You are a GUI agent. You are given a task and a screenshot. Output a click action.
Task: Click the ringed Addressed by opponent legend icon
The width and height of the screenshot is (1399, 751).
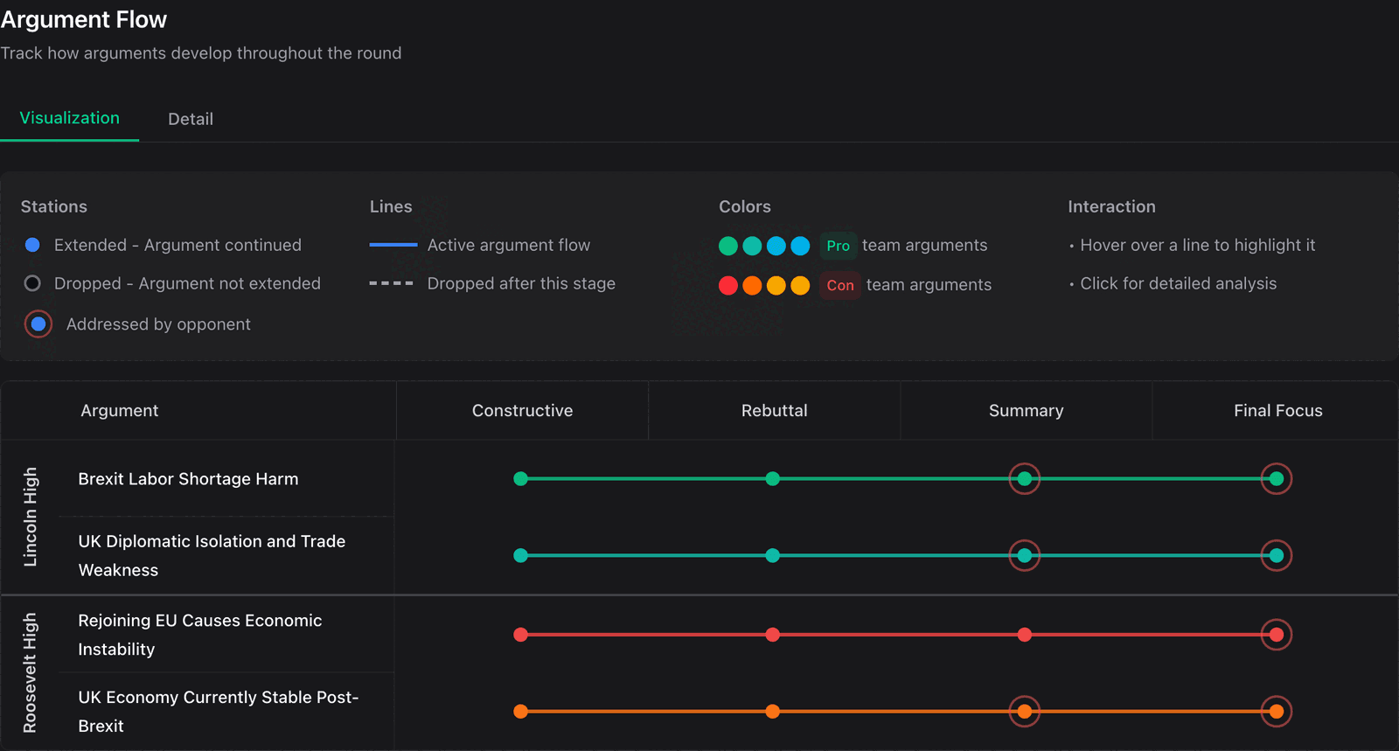tap(38, 324)
